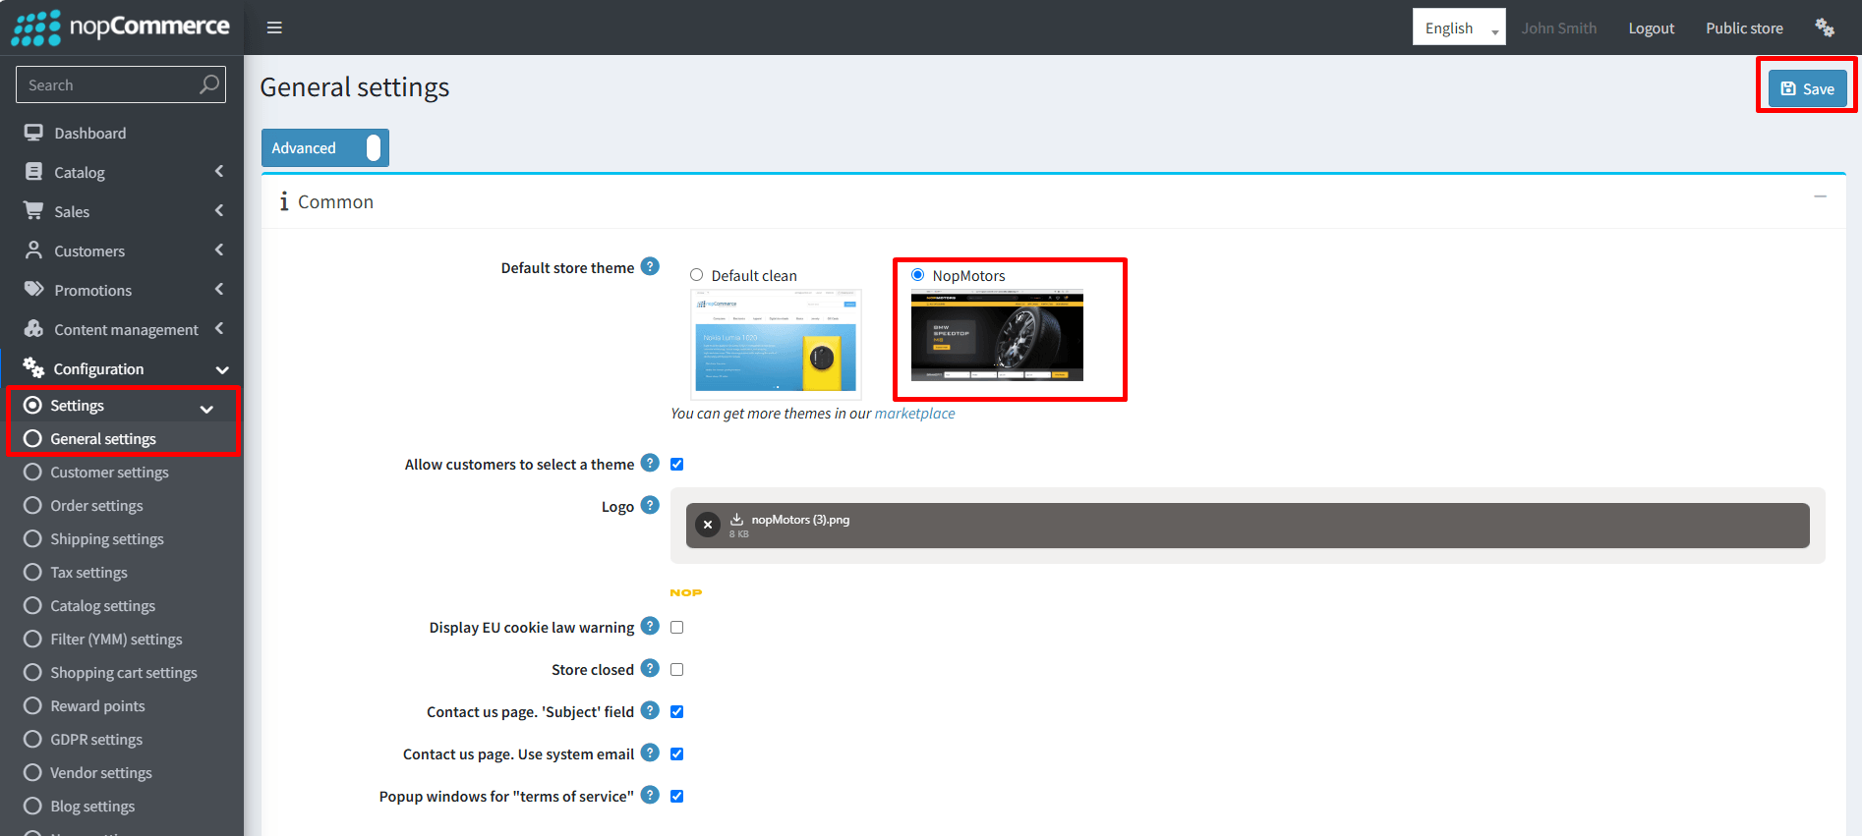This screenshot has height=836, width=1862.
Task: Expand the Catalog menu chevron
Action: click(219, 172)
